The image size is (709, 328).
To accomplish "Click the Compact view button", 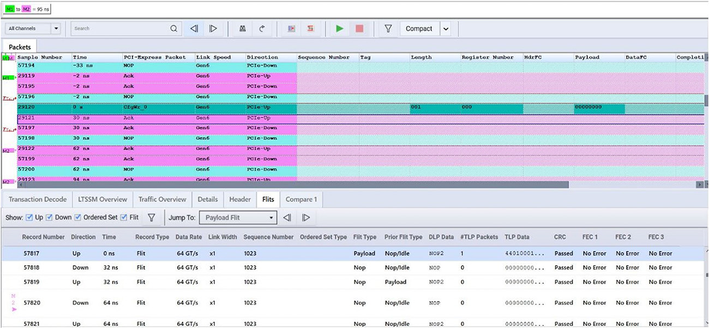I will [418, 29].
